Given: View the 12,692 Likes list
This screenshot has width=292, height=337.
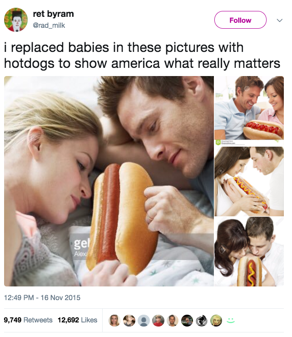Looking at the screenshot, I should pyautogui.click(x=77, y=320).
